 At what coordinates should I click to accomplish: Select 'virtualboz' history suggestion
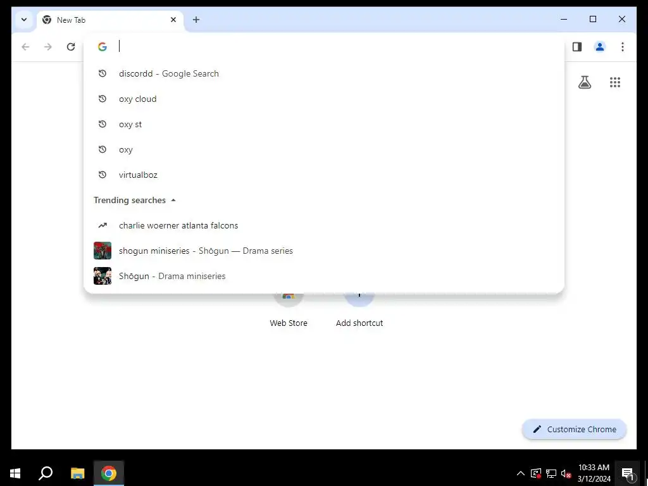point(324,175)
